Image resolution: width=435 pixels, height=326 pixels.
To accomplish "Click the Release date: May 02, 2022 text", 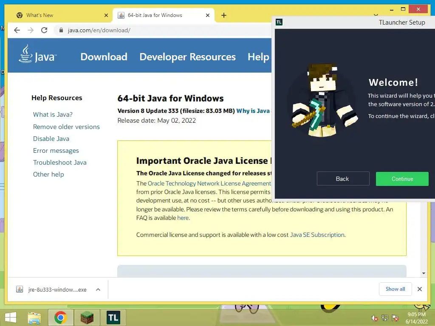I will pos(156,121).
